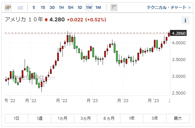195x128 pixels.
Task: Show the 6ヵ月 time range
Action: click(x=109, y=118)
